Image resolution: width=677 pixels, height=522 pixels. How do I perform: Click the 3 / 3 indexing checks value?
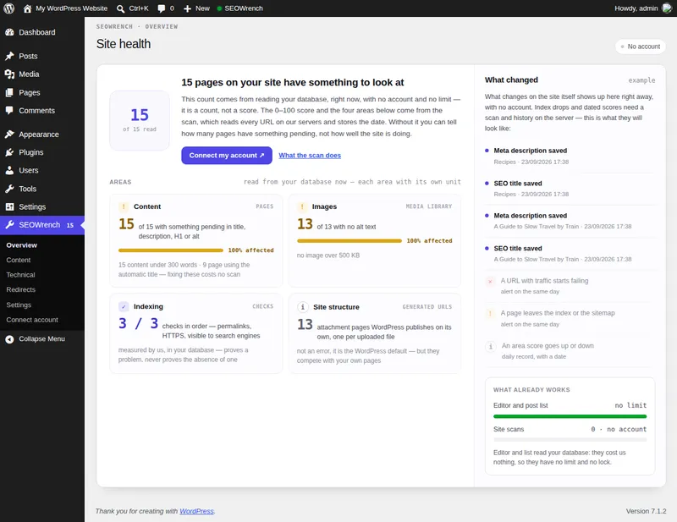(x=138, y=323)
